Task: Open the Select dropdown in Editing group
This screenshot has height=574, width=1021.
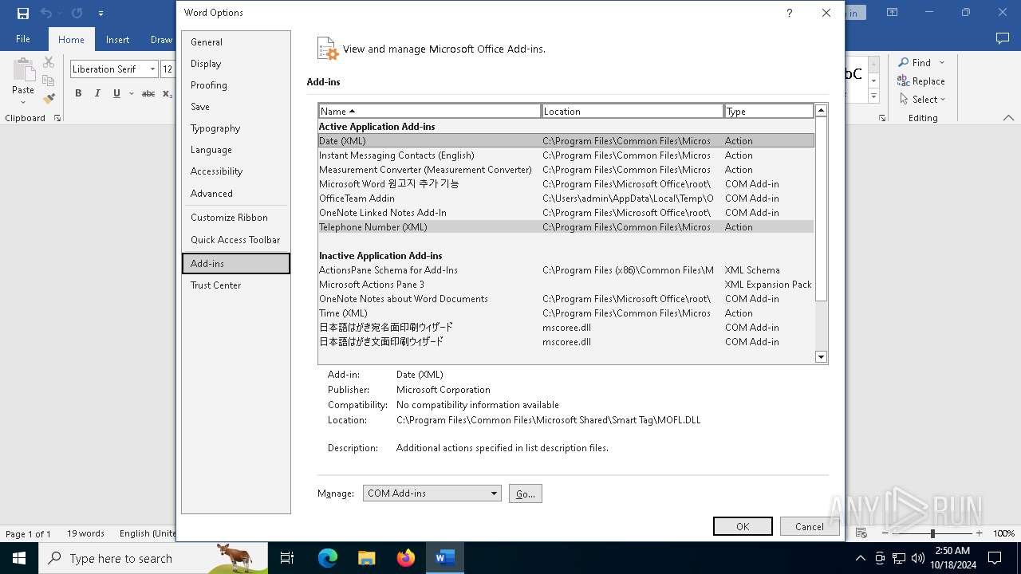Action: [923, 100]
